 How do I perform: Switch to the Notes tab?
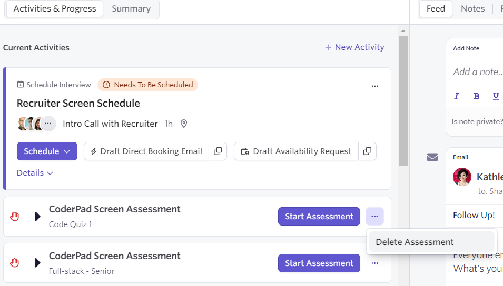pyautogui.click(x=472, y=9)
